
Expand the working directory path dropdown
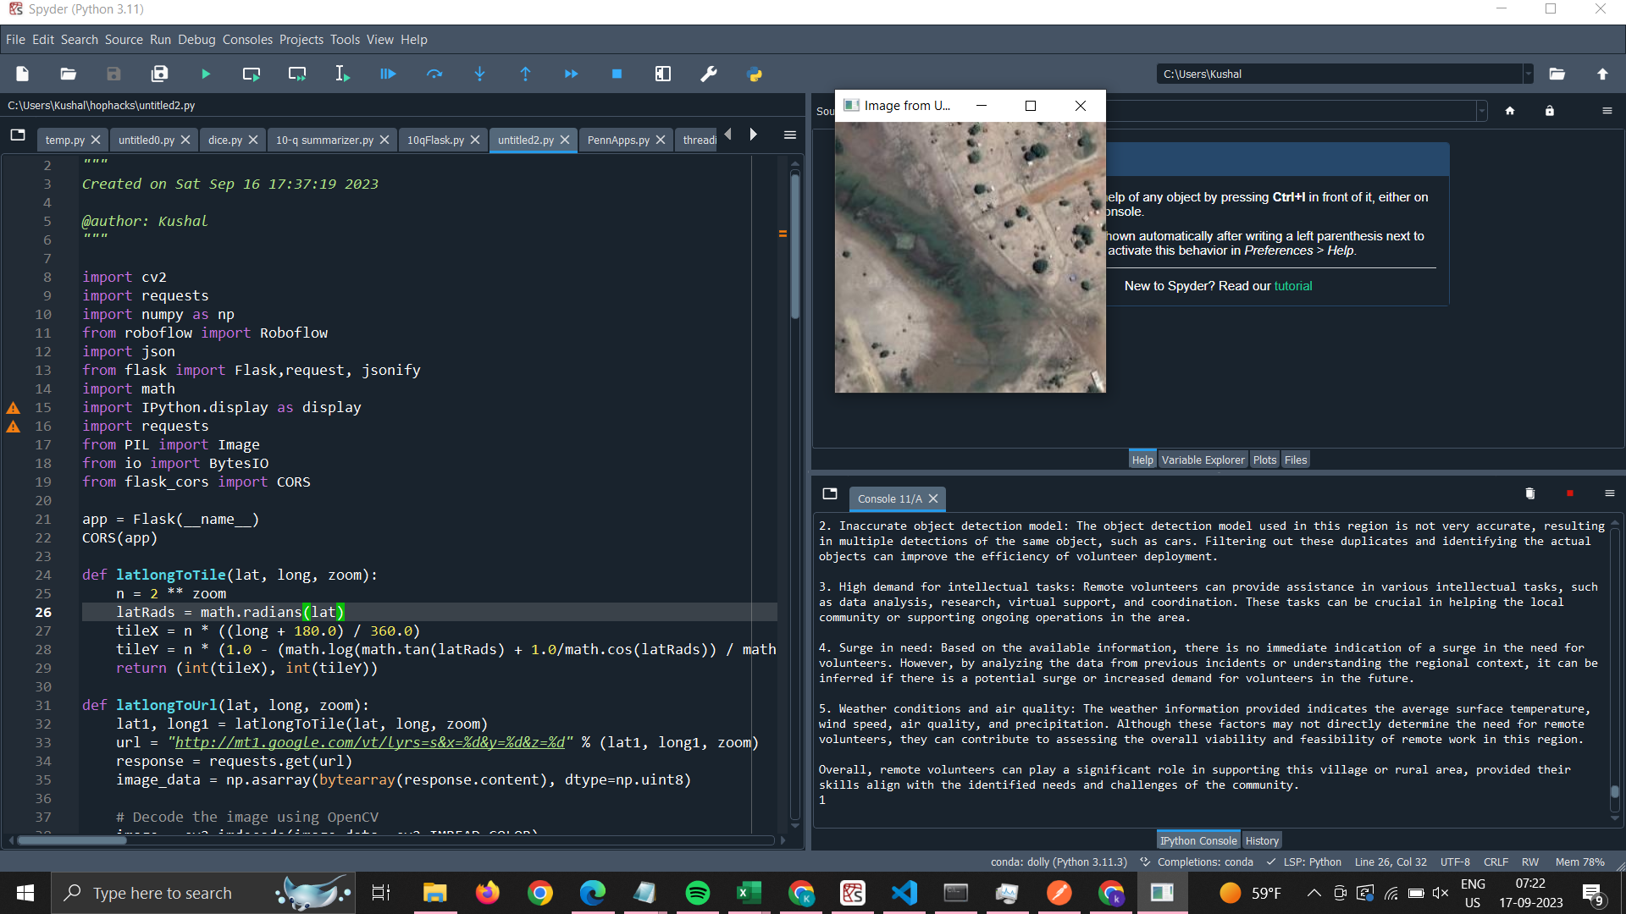(1528, 74)
